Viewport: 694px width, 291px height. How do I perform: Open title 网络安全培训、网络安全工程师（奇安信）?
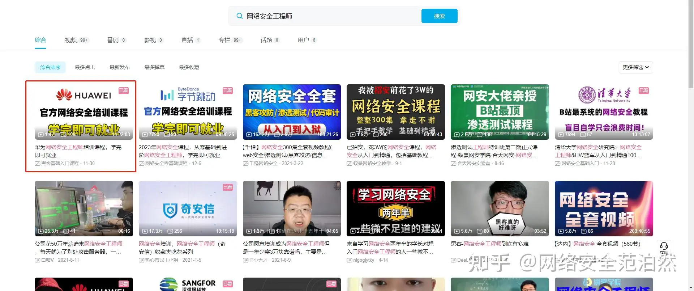(182, 248)
